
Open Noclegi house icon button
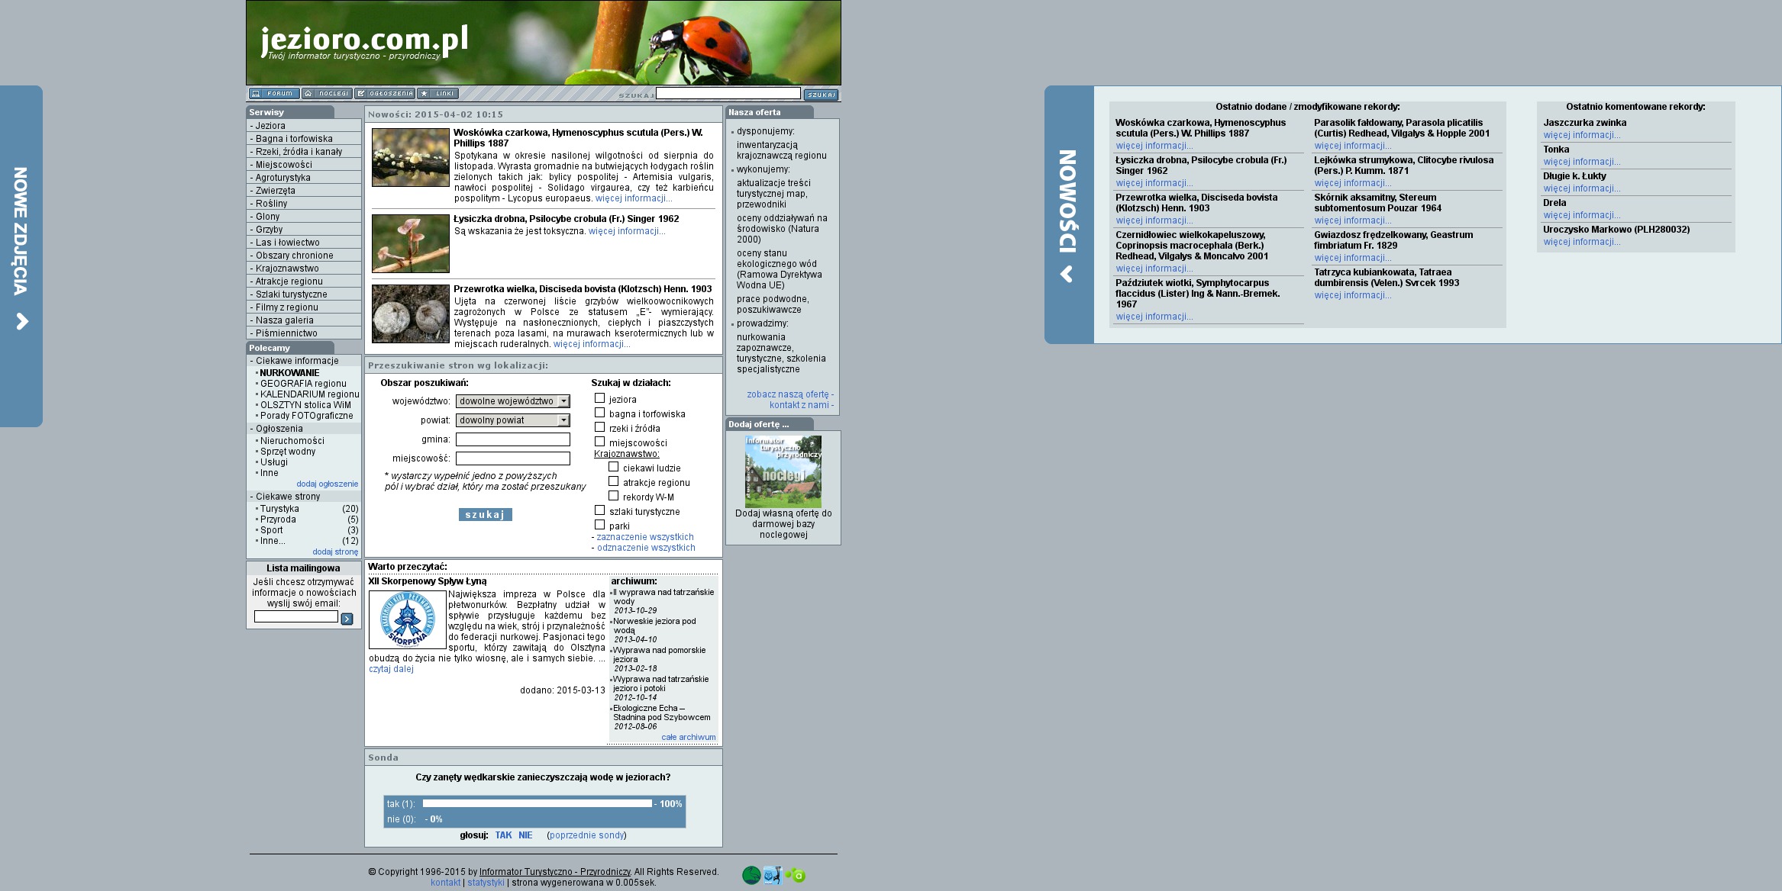tap(327, 94)
